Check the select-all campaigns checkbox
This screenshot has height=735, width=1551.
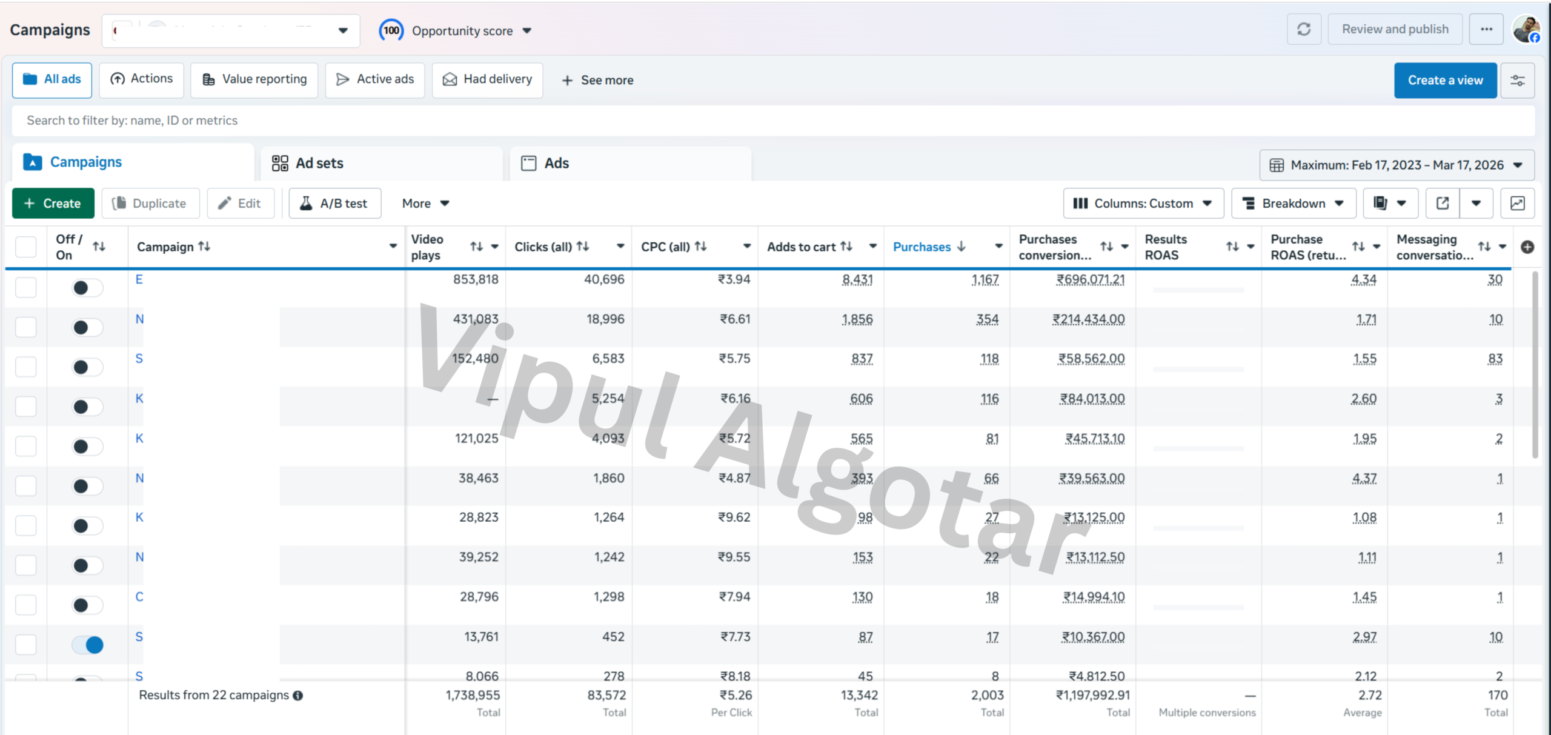[x=25, y=247]
